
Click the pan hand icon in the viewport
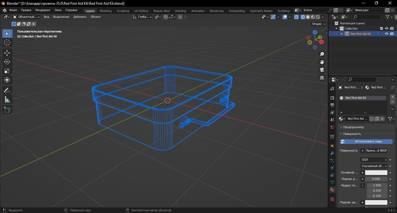(322, 62)
